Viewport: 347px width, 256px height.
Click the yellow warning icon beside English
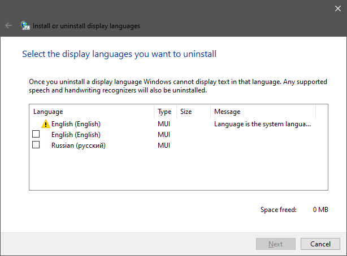point(46,123)
